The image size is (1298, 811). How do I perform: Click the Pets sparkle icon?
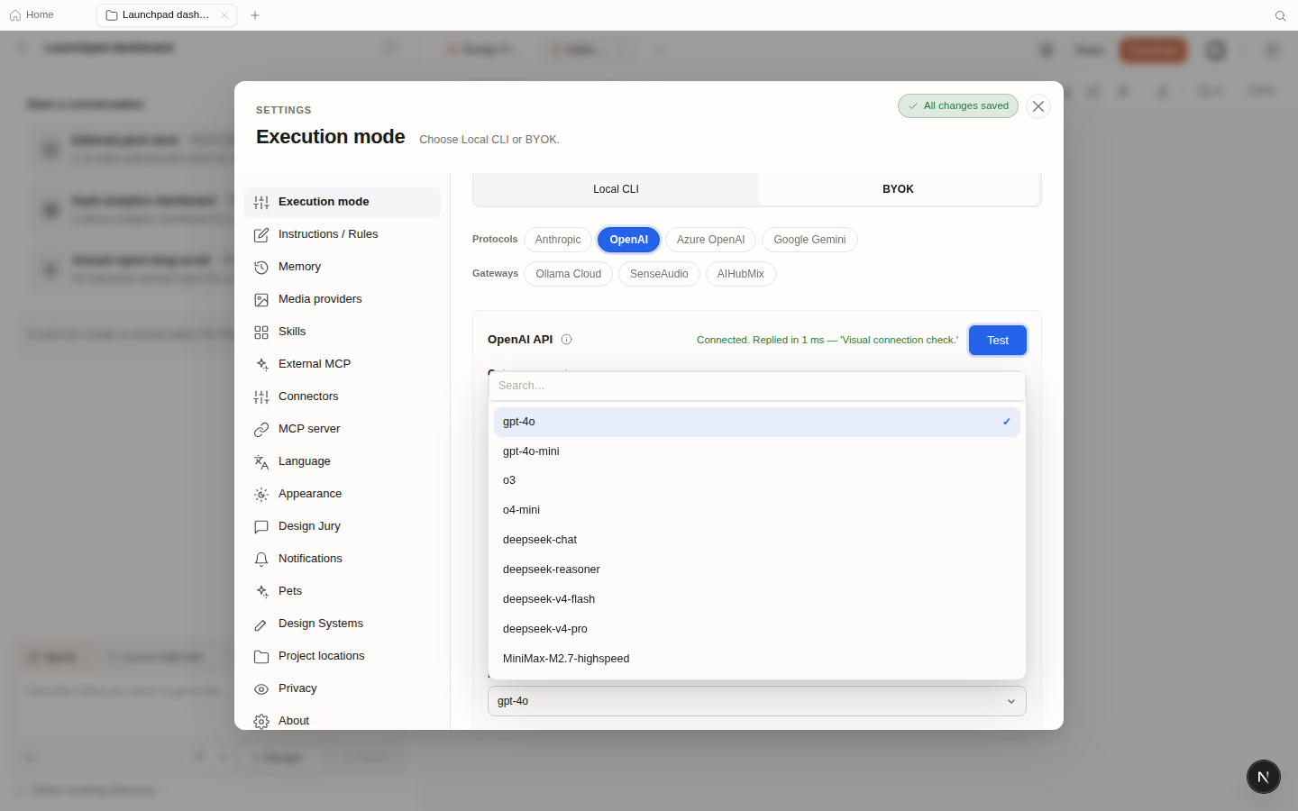(x=261, y=592)
